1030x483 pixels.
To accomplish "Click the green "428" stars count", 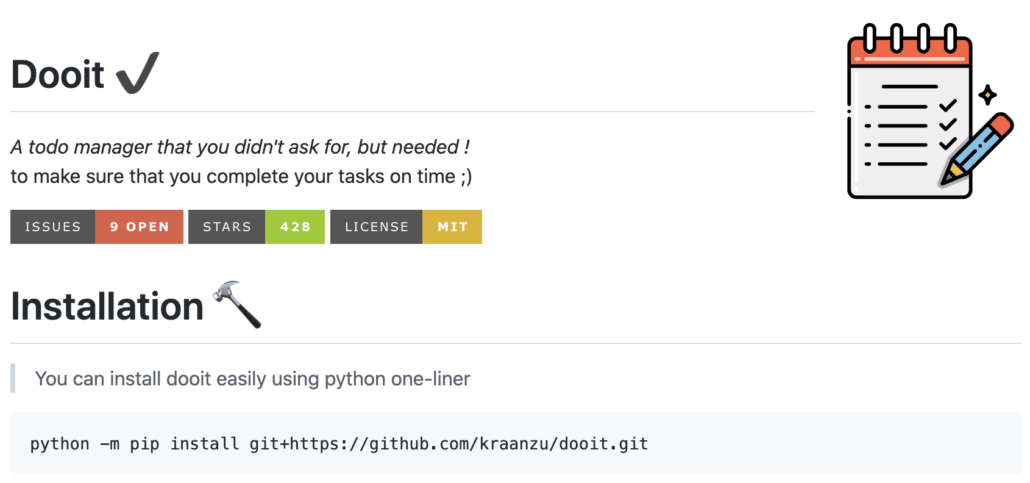I will (295, 227).
